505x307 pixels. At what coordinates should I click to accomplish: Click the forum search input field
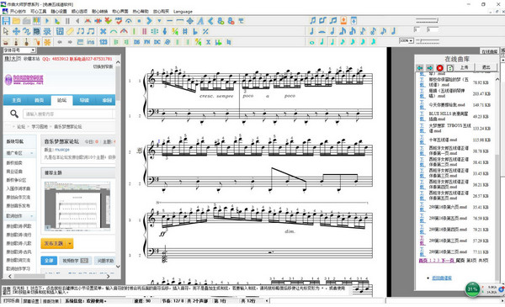(x=68, y=114)
